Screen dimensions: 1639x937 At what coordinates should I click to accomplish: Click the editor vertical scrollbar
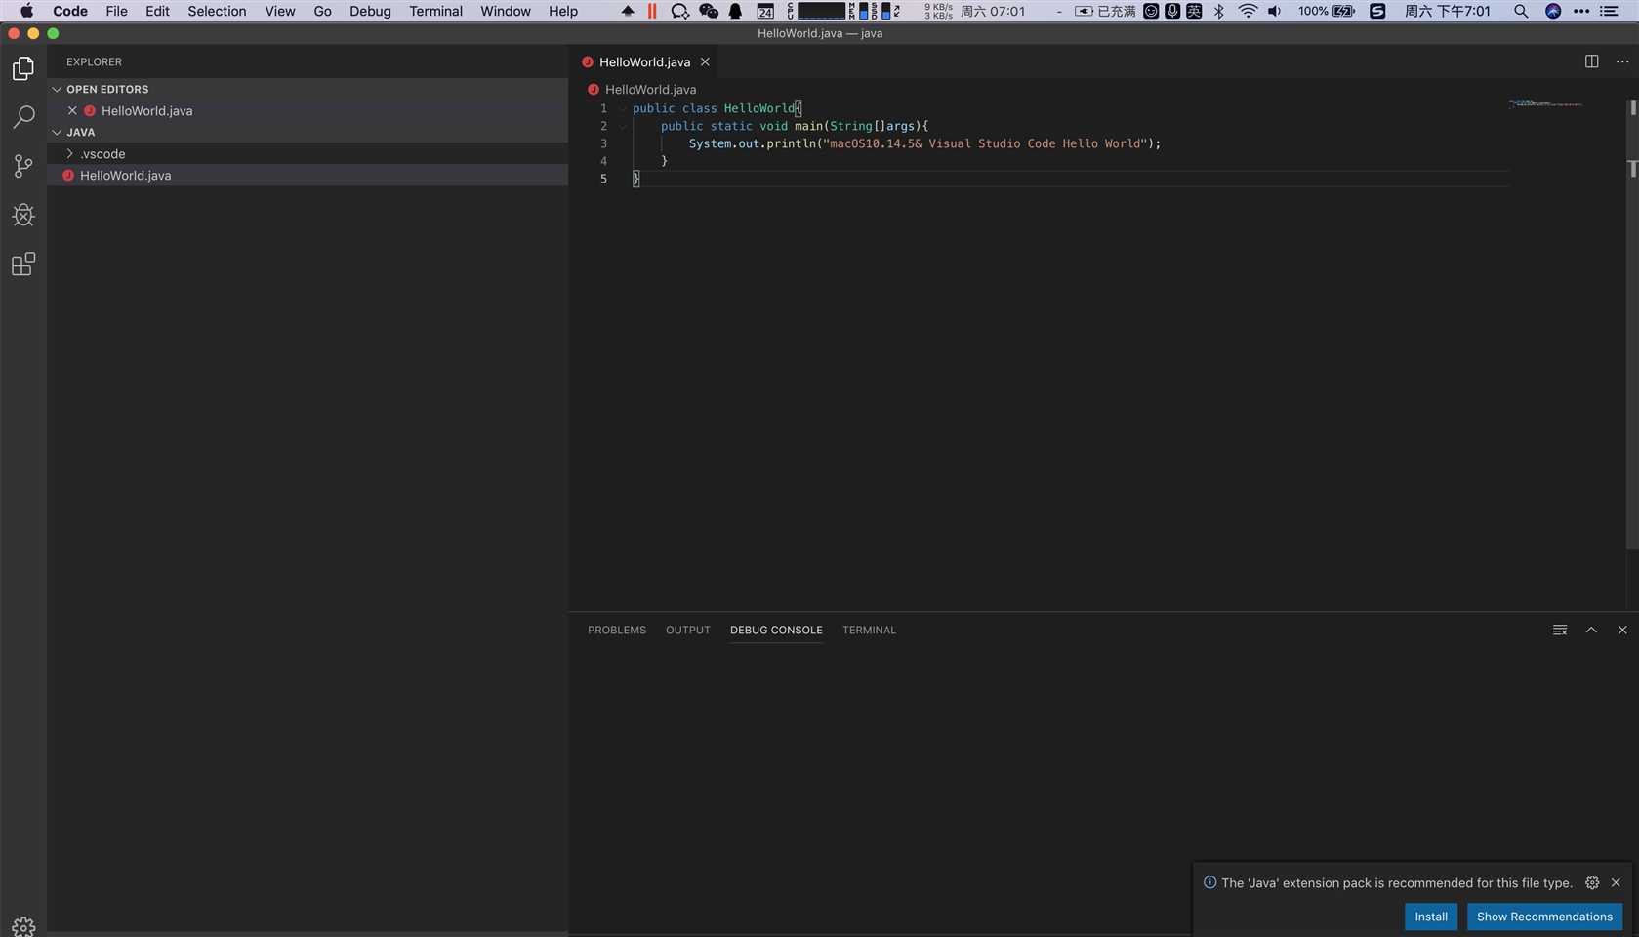pos(1632,322)
